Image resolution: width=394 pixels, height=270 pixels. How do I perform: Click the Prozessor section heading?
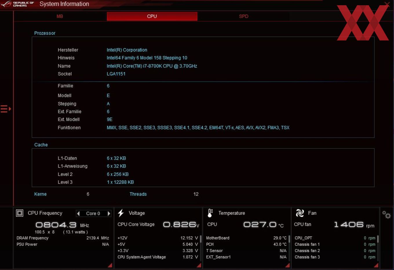click(45, 33)
